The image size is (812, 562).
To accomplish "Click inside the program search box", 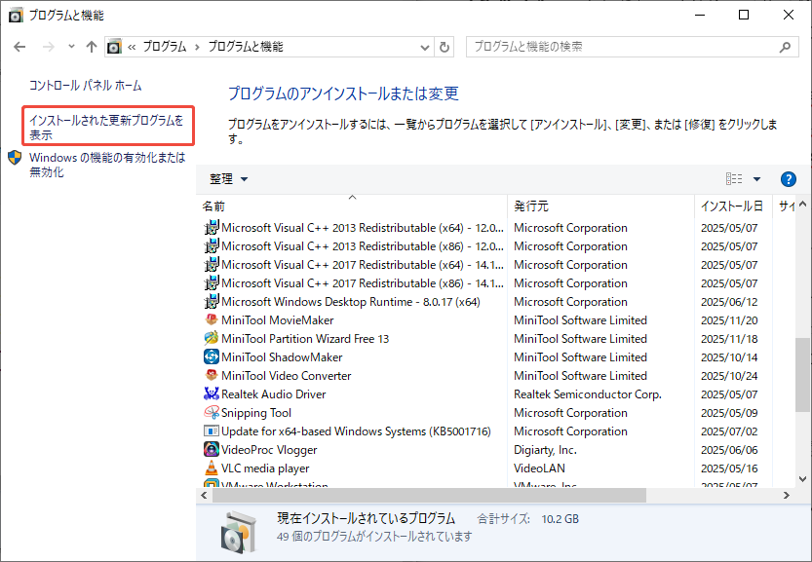I will click(604, 46).
